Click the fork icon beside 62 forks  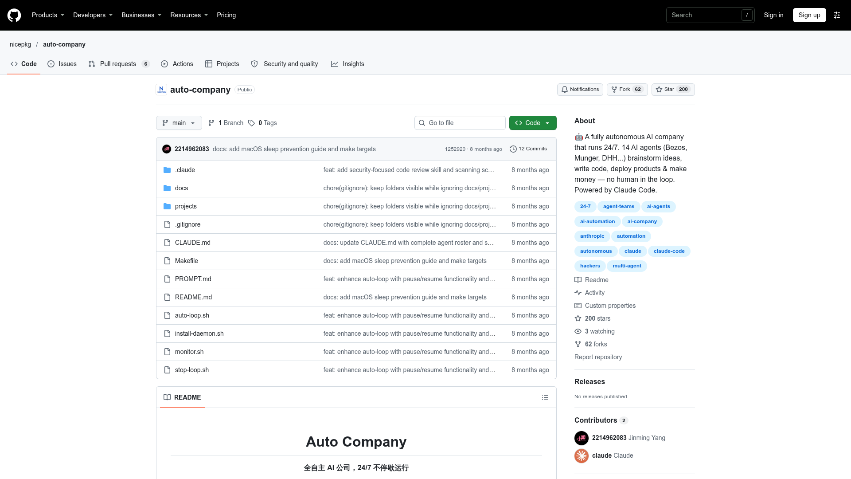[x=578, y=344]
